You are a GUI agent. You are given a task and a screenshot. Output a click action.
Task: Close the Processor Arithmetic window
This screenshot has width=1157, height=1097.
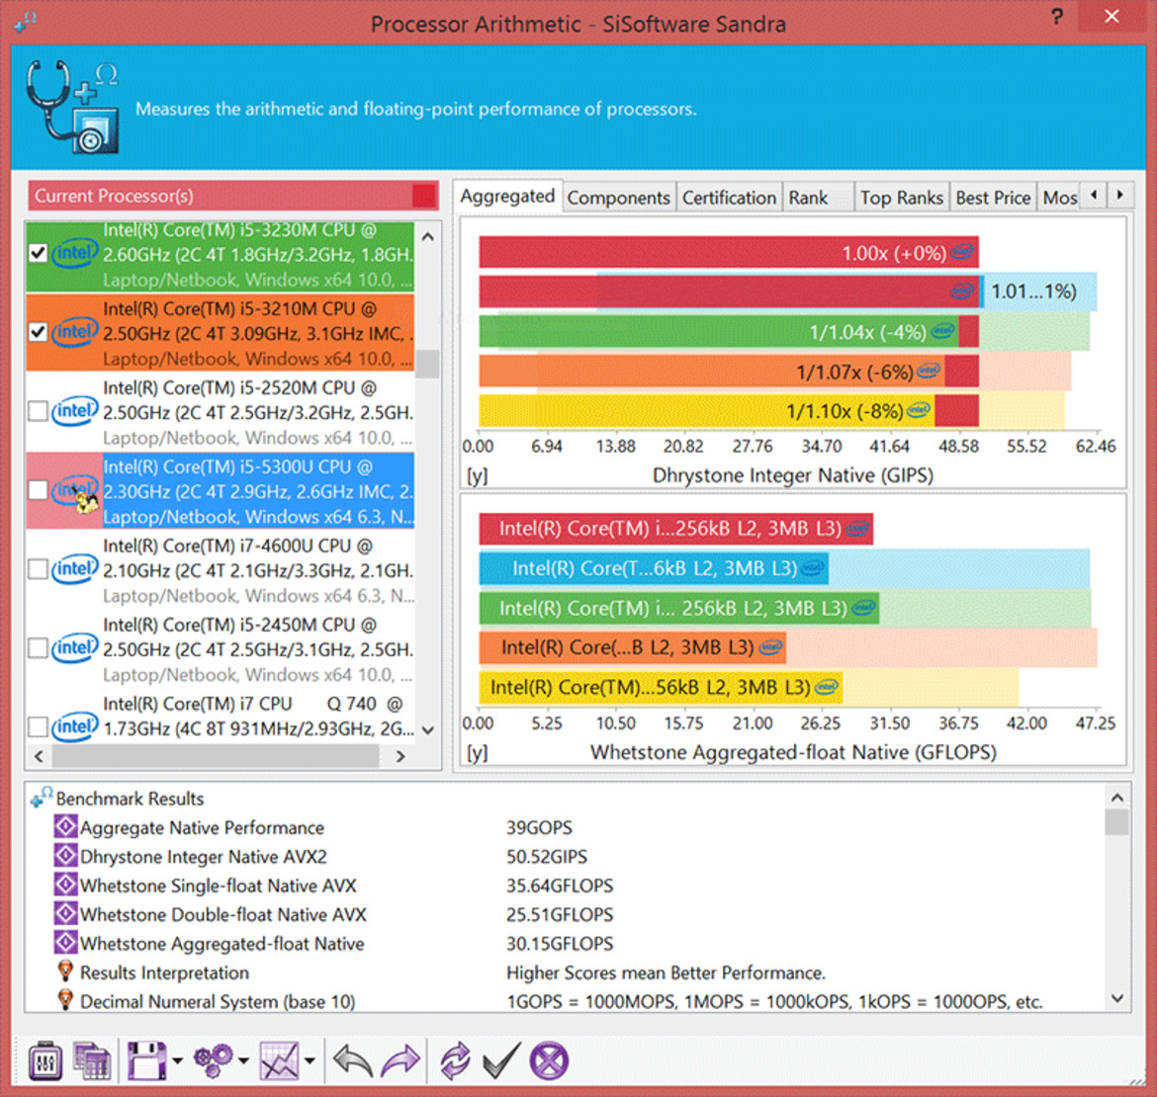1112,16
